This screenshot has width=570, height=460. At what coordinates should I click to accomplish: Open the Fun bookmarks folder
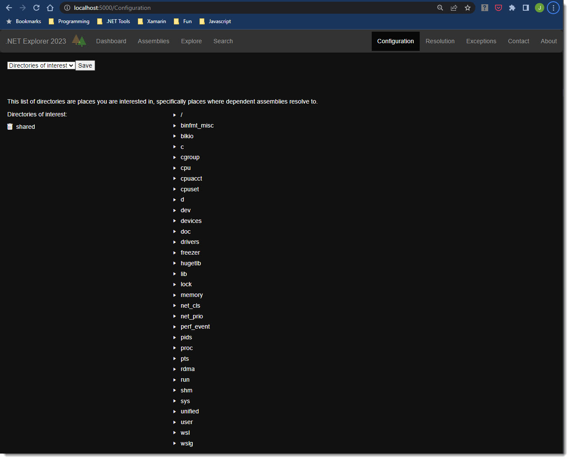[182, 21]
